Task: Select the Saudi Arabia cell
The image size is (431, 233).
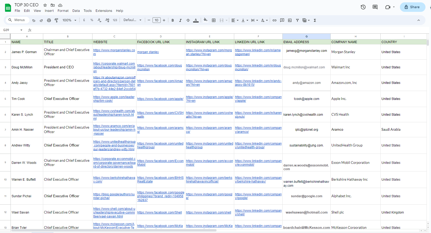Action: (403, 130)
